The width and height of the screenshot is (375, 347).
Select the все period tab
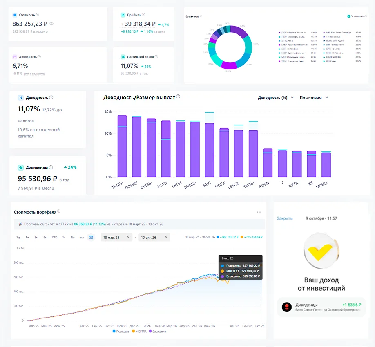82,237
